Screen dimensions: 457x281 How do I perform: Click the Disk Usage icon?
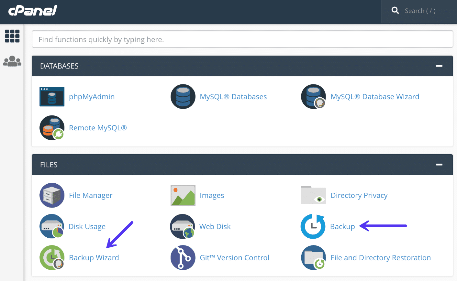52,226
